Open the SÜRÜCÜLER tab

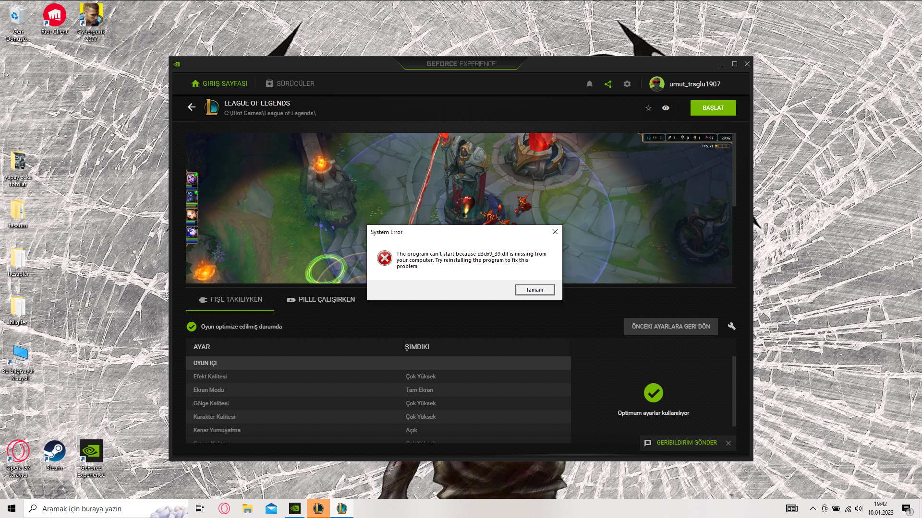(x=290, y=83)
